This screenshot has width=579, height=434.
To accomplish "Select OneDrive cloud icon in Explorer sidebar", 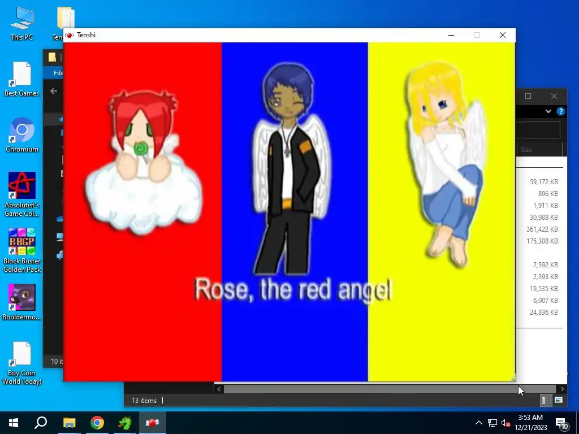I will pos(60,219).
